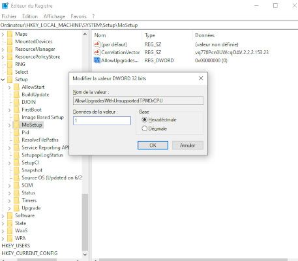Screen dimensions: 298x261
Task: Click the AllowUpgrades DWORD value icon
Action: [97, 60]
